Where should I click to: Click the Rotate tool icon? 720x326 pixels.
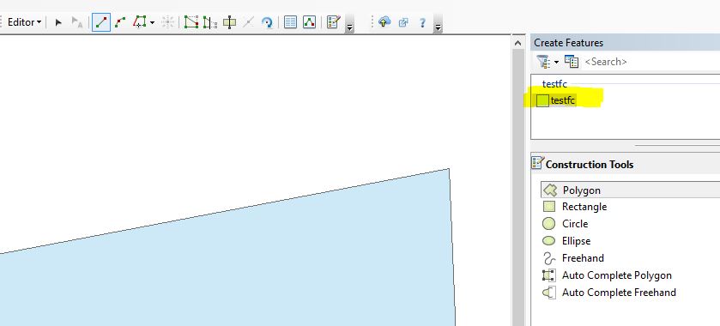[x=267, y=22]
